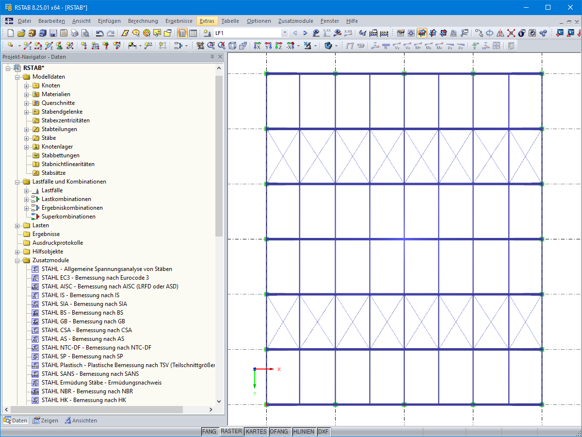Open the Datei menu
Screen dimensions: 582x437
tap(24, 21)
